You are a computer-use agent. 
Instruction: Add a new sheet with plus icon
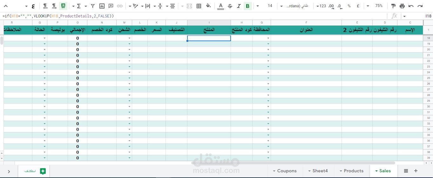pos(416,171)
